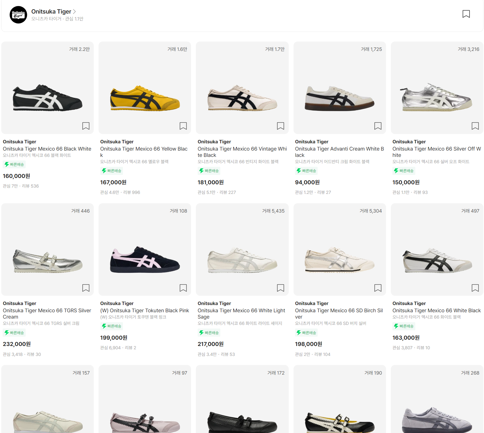Screen dimensions: 484x433
Task: Open the Onitsuka Tiger brand page chevron
Action: click(x=74, y=11)
